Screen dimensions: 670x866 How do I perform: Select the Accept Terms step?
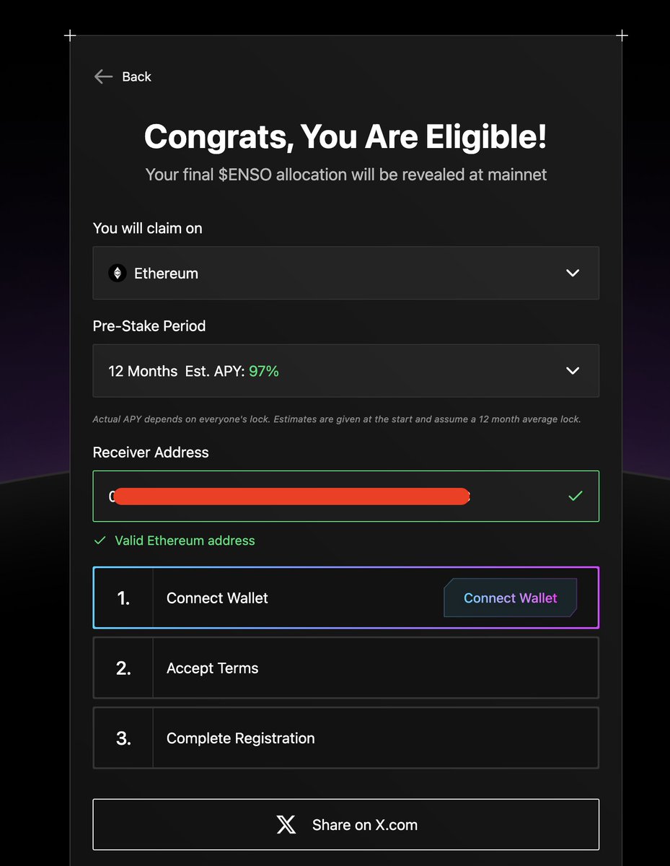click(212, 668)
